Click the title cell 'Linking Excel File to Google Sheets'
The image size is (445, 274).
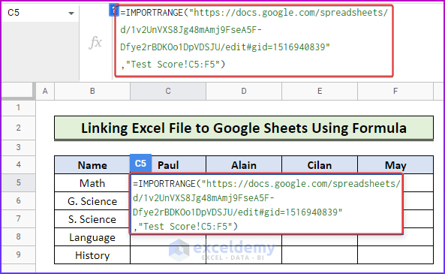click(x=244, y=128)
